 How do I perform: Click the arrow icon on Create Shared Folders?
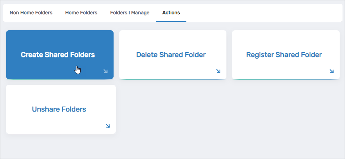pyautogui.click(x=105, y=71)
